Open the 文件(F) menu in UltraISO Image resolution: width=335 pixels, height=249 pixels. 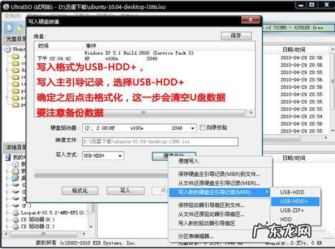coord(12,16)
